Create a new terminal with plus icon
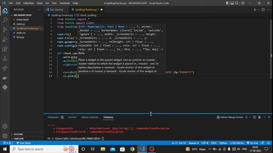The height and width of the screenshot is (153, 273). (x=246, y=117)
